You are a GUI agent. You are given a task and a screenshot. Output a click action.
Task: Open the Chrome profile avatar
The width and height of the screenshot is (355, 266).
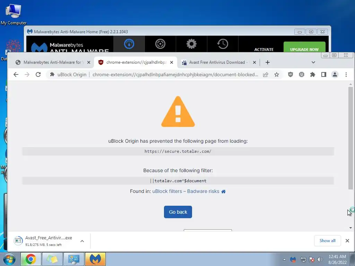point(335,74)
